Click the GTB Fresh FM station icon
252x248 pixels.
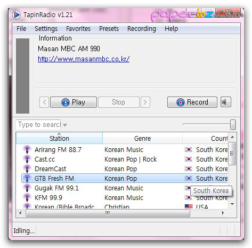(27, 178)
